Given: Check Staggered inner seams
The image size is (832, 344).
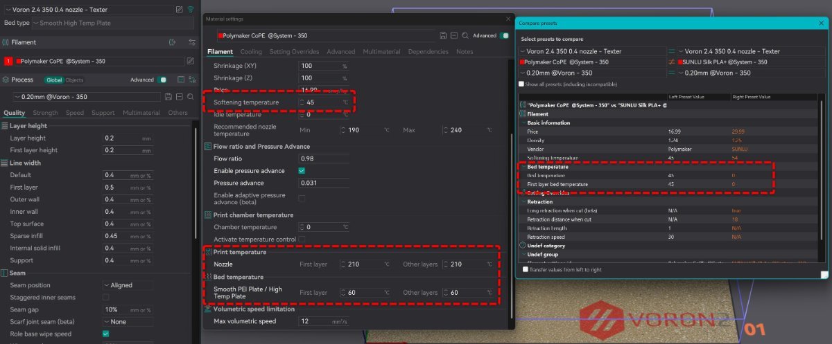Looking at the screenshot, I should pos(106,297).
